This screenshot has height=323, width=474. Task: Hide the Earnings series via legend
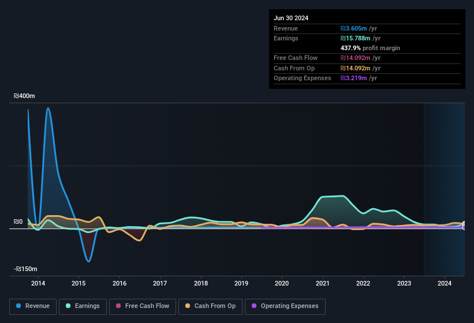point(83,306)
